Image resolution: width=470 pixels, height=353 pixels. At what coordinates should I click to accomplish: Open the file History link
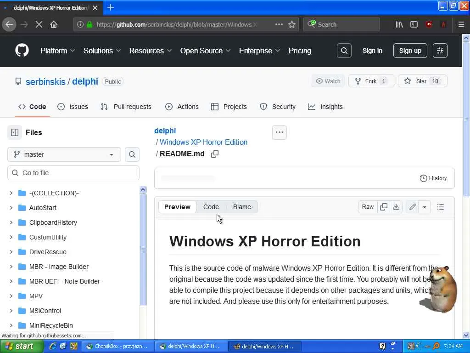433,178
